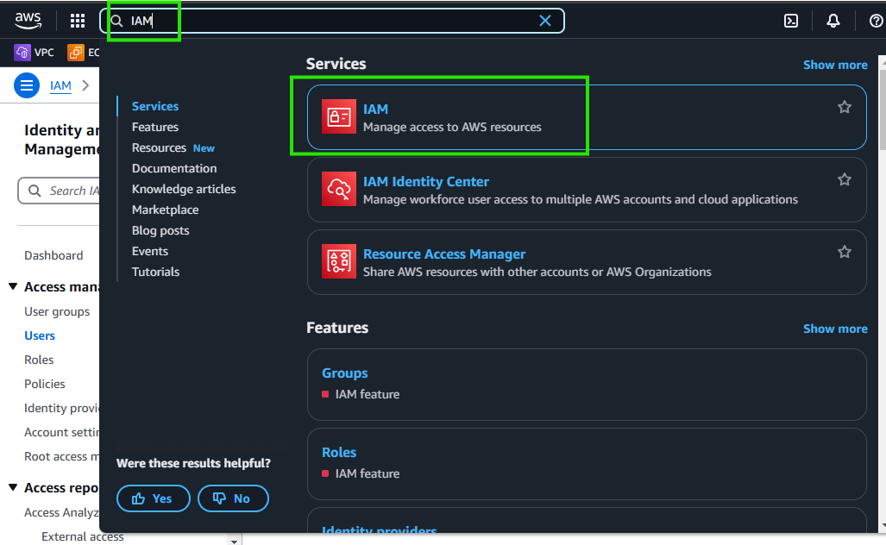Click the IAM service red icon
Viewport: 886px width, 545px height.
[x=339, y=117]
